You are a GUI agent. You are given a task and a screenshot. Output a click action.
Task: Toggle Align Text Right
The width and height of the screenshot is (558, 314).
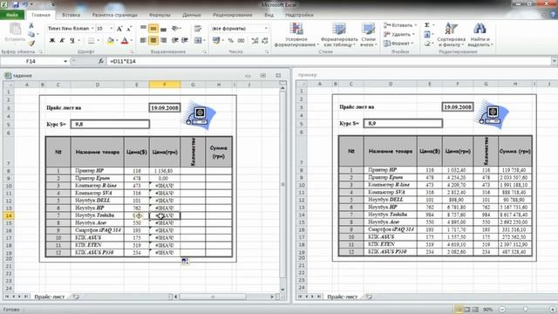click(x=163, y=41)
